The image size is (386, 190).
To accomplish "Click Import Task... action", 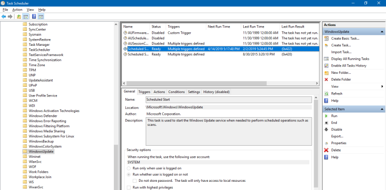I will tap(341, 52).
